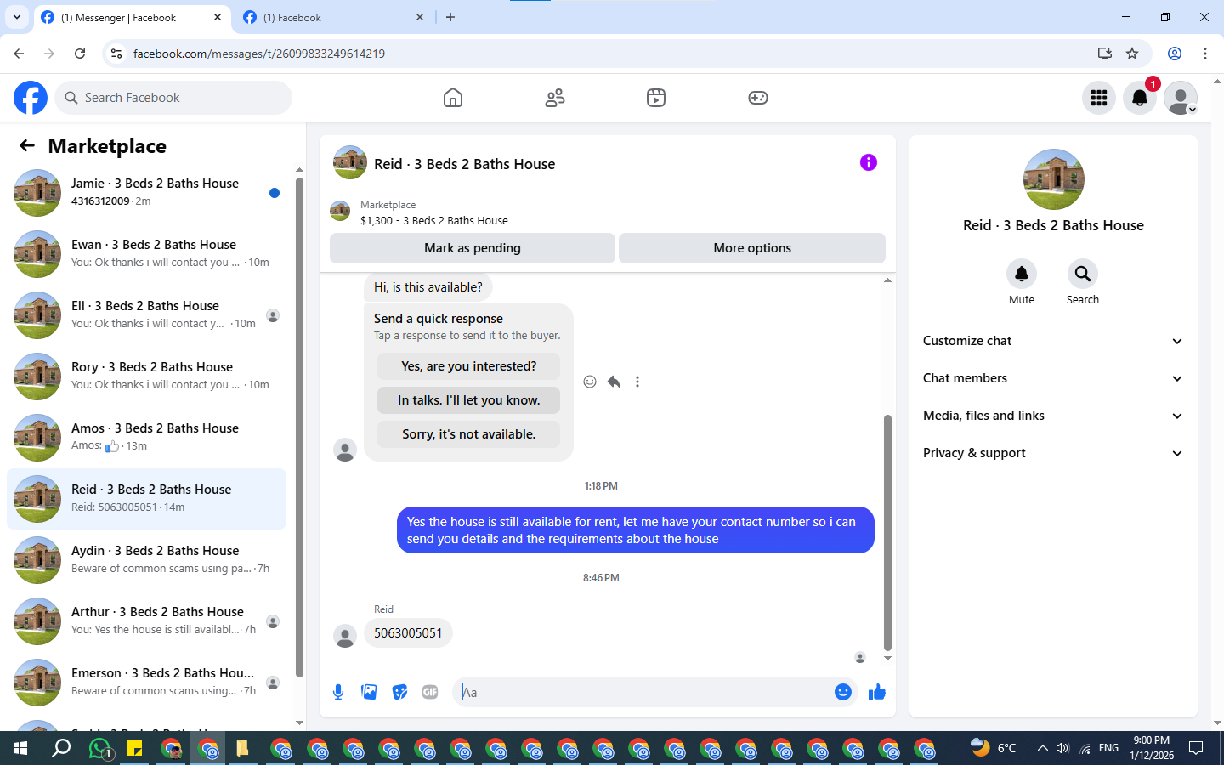1224x765 pixels.
Task: Send "Sorry, it's not available." response
Action: pos(468,434)
